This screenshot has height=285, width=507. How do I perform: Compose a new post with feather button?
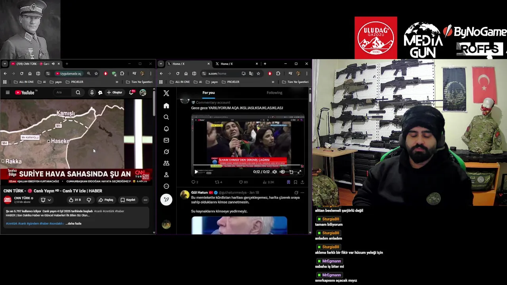(166, 199)
